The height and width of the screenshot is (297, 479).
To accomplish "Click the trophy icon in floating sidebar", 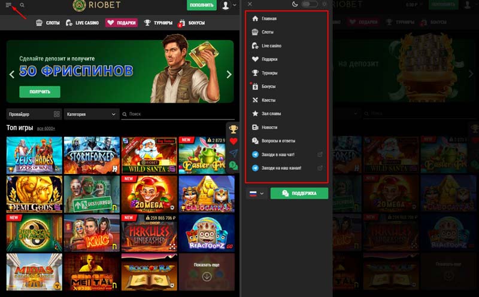I will coord(234,128).
